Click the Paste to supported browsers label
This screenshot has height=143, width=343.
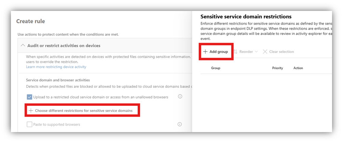tap(57, 125)
